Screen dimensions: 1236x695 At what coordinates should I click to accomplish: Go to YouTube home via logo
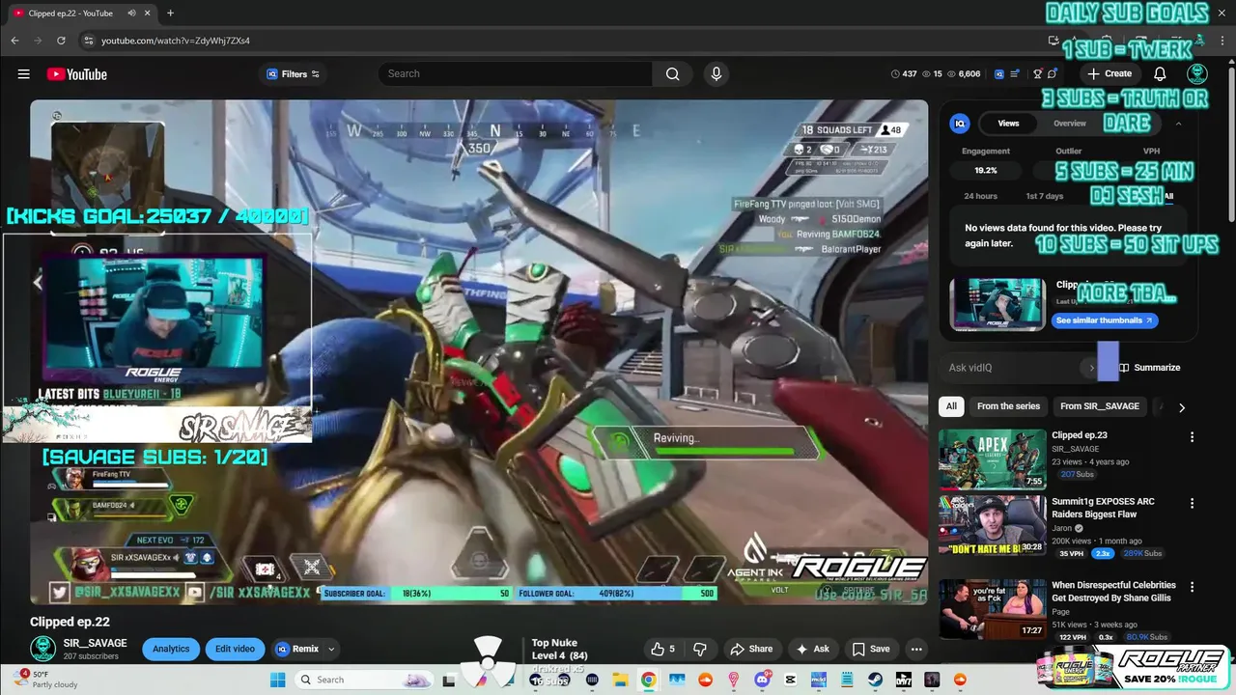[x=76, y=74]
